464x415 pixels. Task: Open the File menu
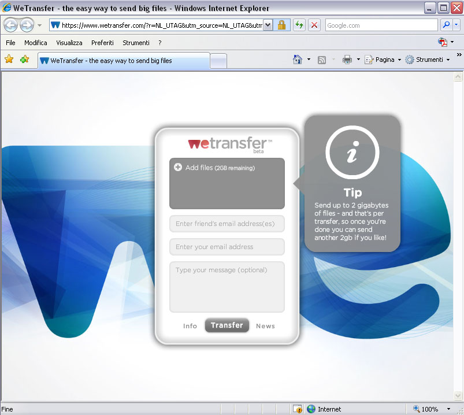10,43
